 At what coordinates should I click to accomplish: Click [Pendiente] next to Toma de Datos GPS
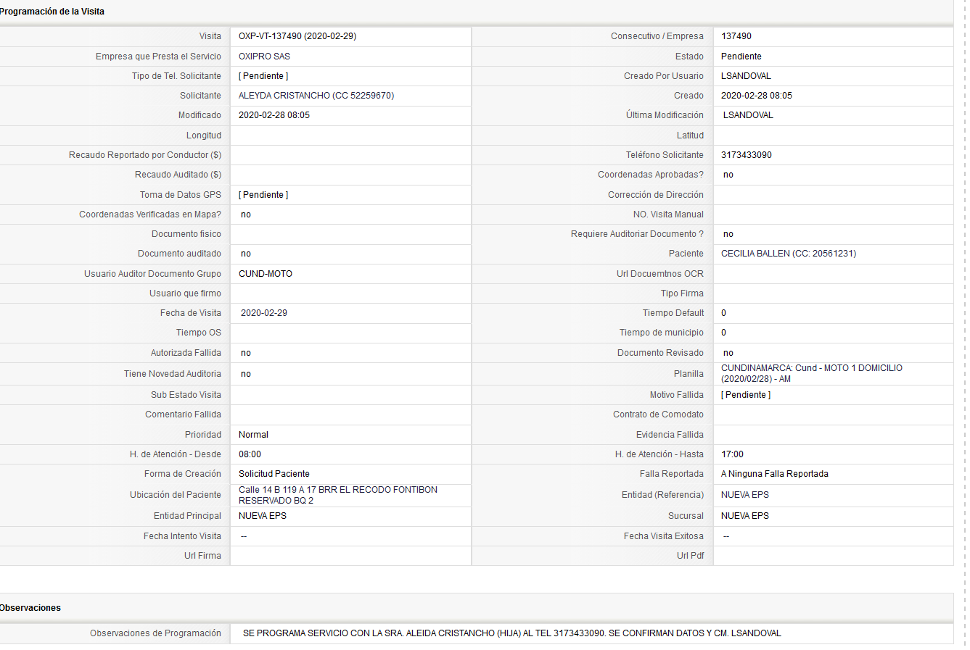pyautogui.click(x=263, y=195)
